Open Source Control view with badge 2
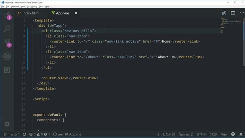Viewport: 245px width, 138px height. tap(7, 43)
